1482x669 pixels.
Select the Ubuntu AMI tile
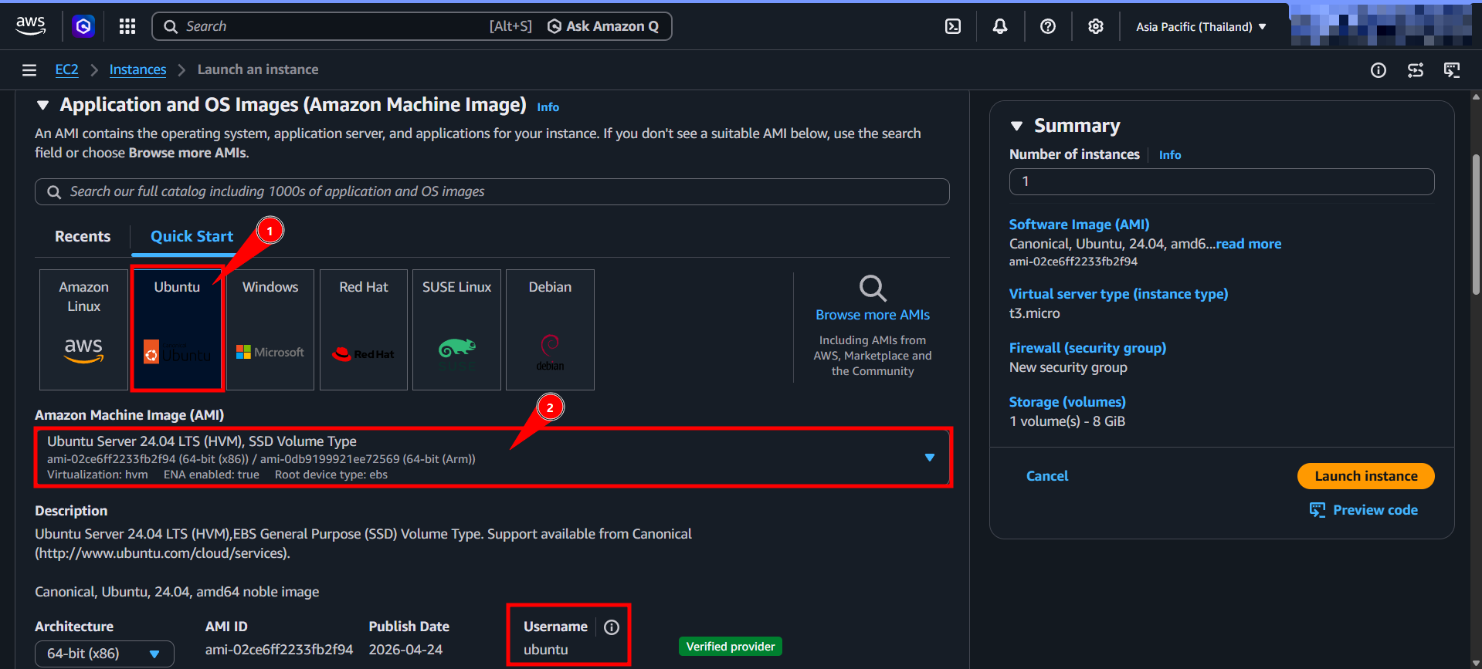(x=177, y=329)
